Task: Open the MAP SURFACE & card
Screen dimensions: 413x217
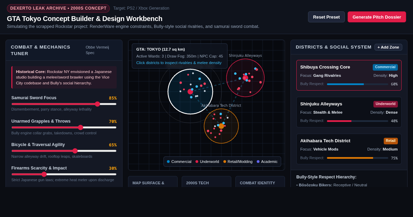Action: point(153,182)
